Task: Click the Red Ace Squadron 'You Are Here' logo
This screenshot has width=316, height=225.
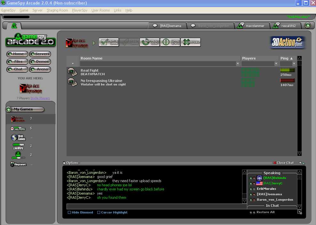Action: click(31, 89)
